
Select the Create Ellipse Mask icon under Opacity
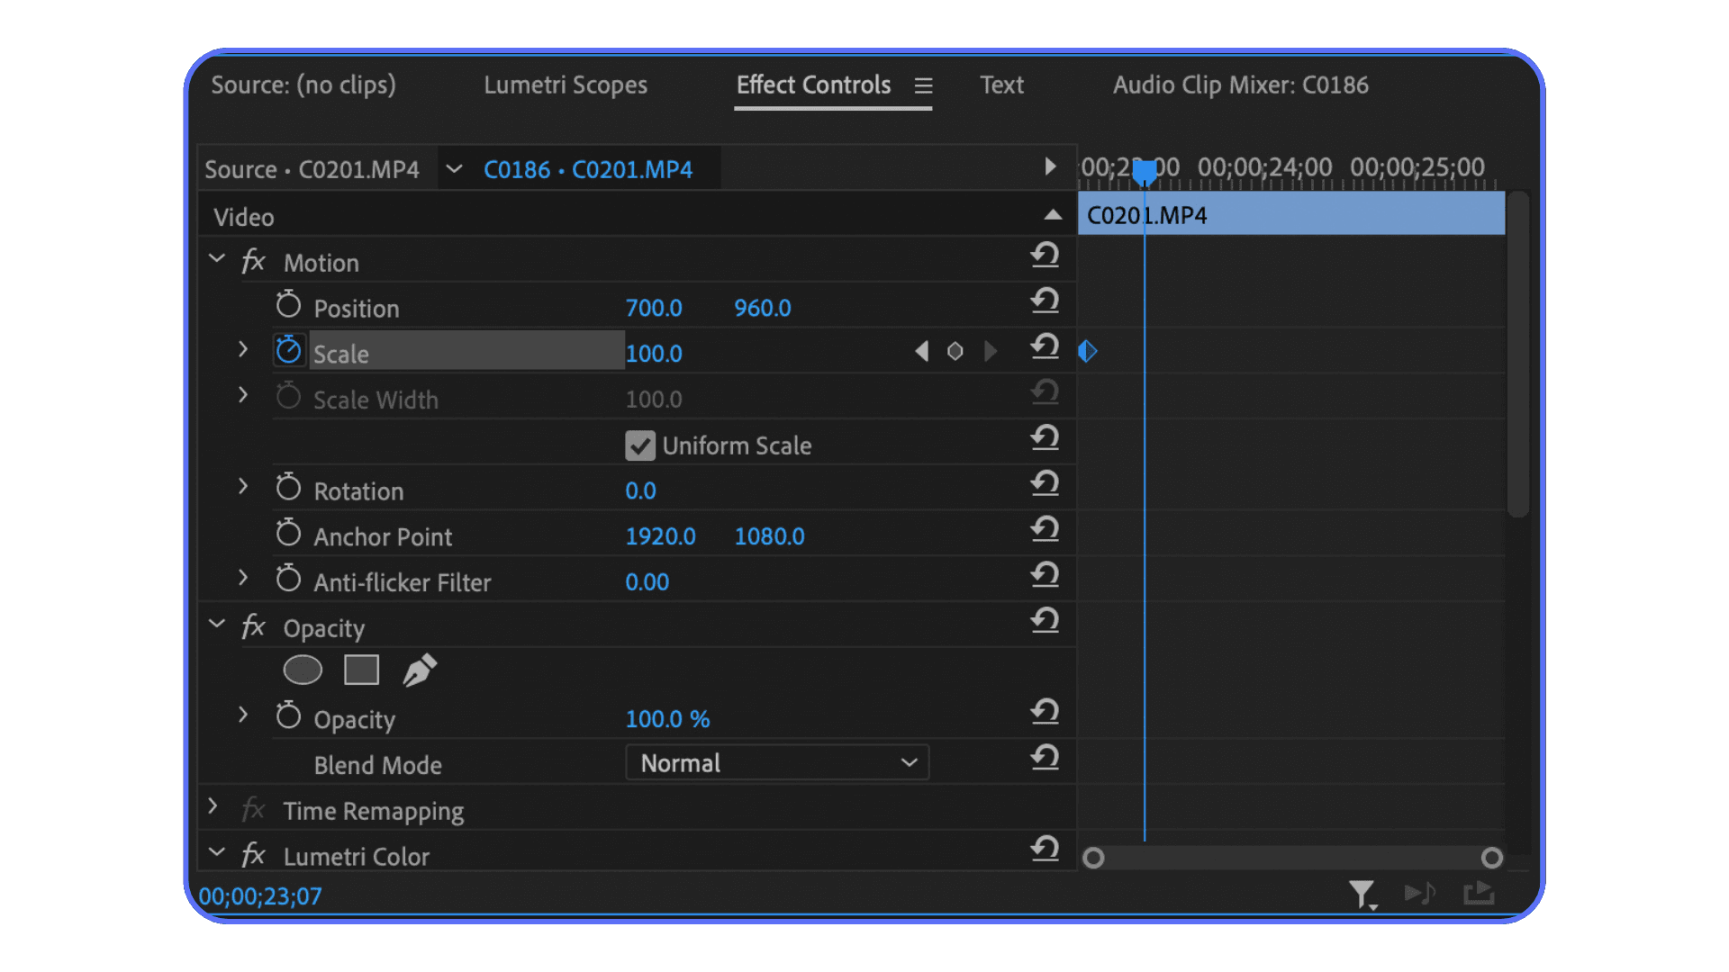[x=303, y=670]
